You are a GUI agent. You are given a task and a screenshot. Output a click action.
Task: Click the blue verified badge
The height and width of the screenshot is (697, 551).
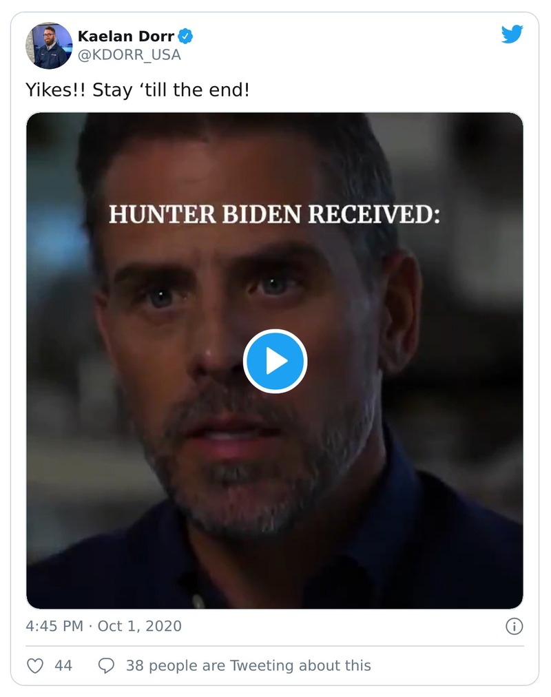(x=186, y=36)
